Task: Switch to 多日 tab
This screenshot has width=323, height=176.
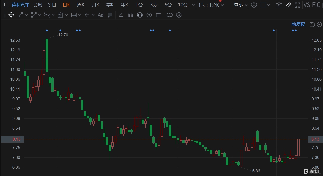Action: [x=52, y=5]
